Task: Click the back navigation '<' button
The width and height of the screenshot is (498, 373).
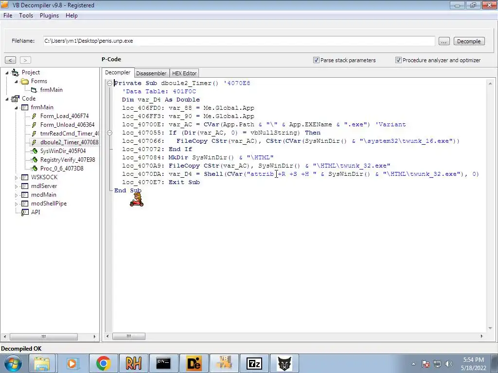Action: pos(11,60)
